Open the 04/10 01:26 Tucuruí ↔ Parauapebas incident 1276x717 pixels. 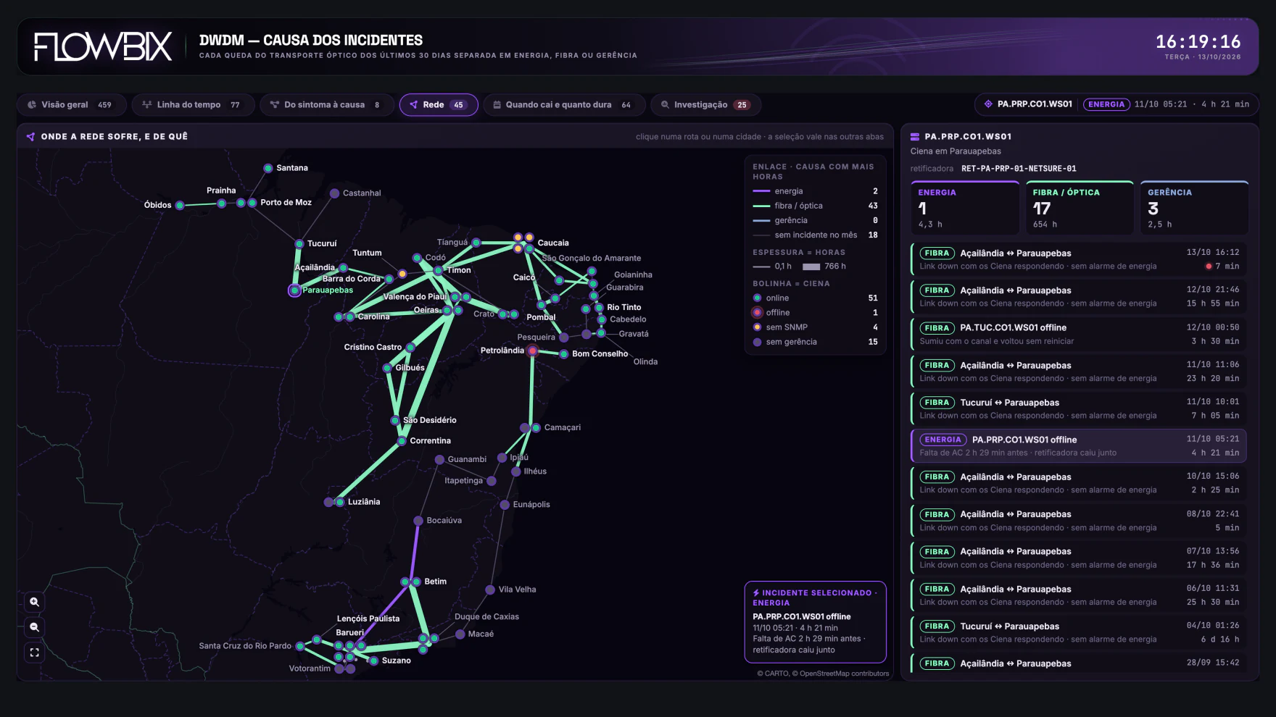pos(1079,632)
